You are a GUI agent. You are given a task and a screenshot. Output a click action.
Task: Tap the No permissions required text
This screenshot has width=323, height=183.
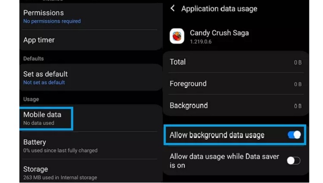52,21
